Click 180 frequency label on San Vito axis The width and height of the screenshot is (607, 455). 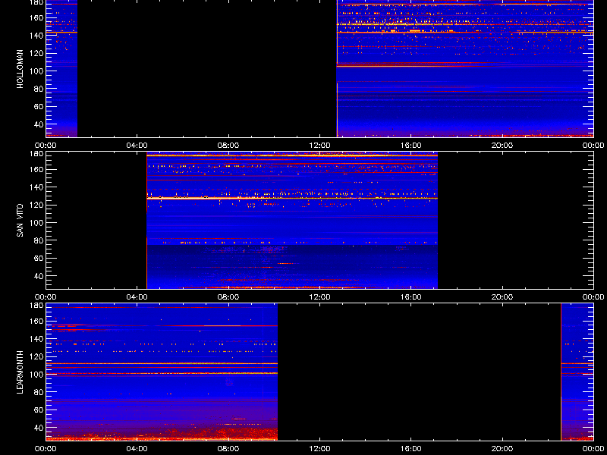point(36,154)
